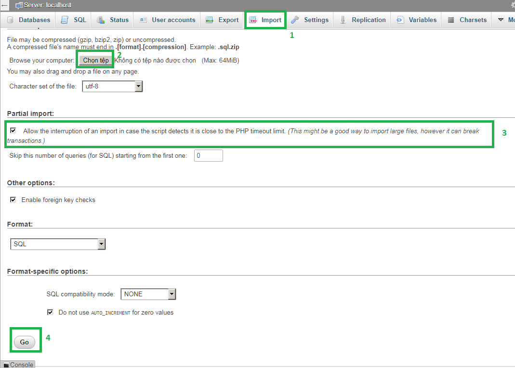
Task: Click the '(Max: 64MiB)' text
Action: coord(220,60)
